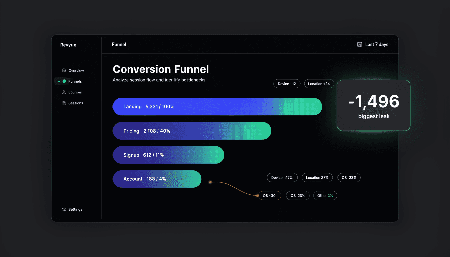Go to Sources in the sidebar
The image size is (450, 257).
72,92
